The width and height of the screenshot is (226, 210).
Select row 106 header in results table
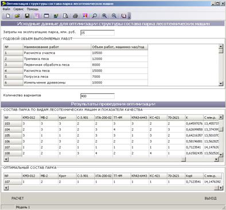[x=13, y=141]
